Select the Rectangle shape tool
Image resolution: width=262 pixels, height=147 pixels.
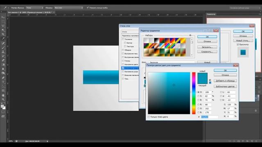[3, 91]
